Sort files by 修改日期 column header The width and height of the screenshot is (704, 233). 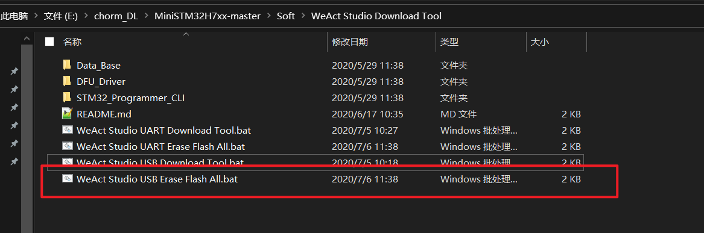(x=350, y=42)
